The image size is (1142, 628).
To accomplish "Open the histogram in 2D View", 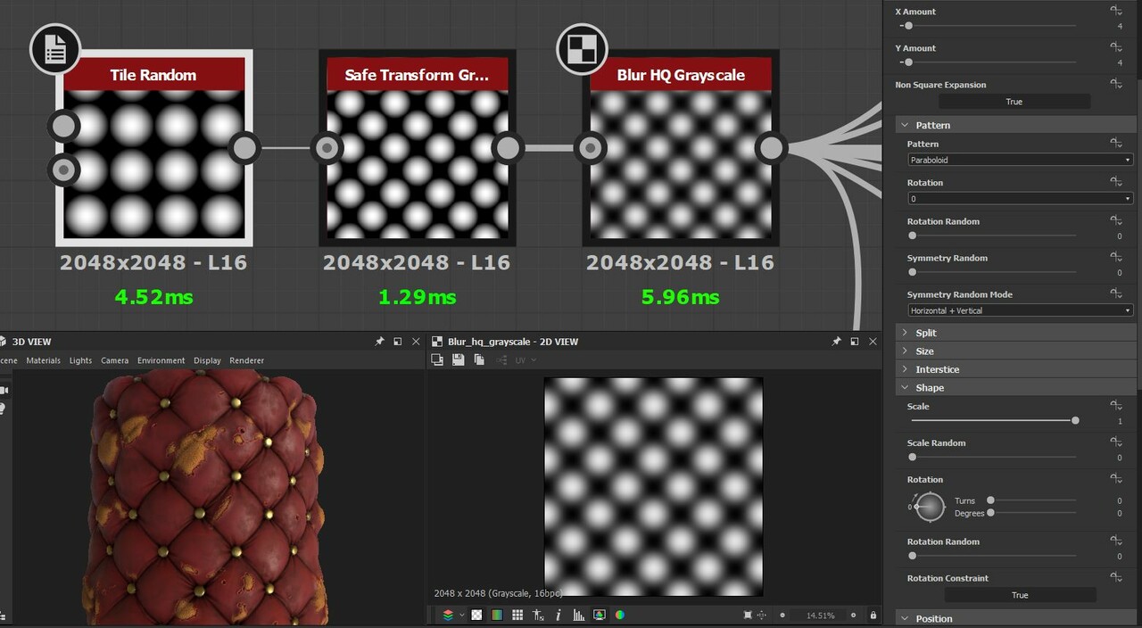I will (579, 615).
